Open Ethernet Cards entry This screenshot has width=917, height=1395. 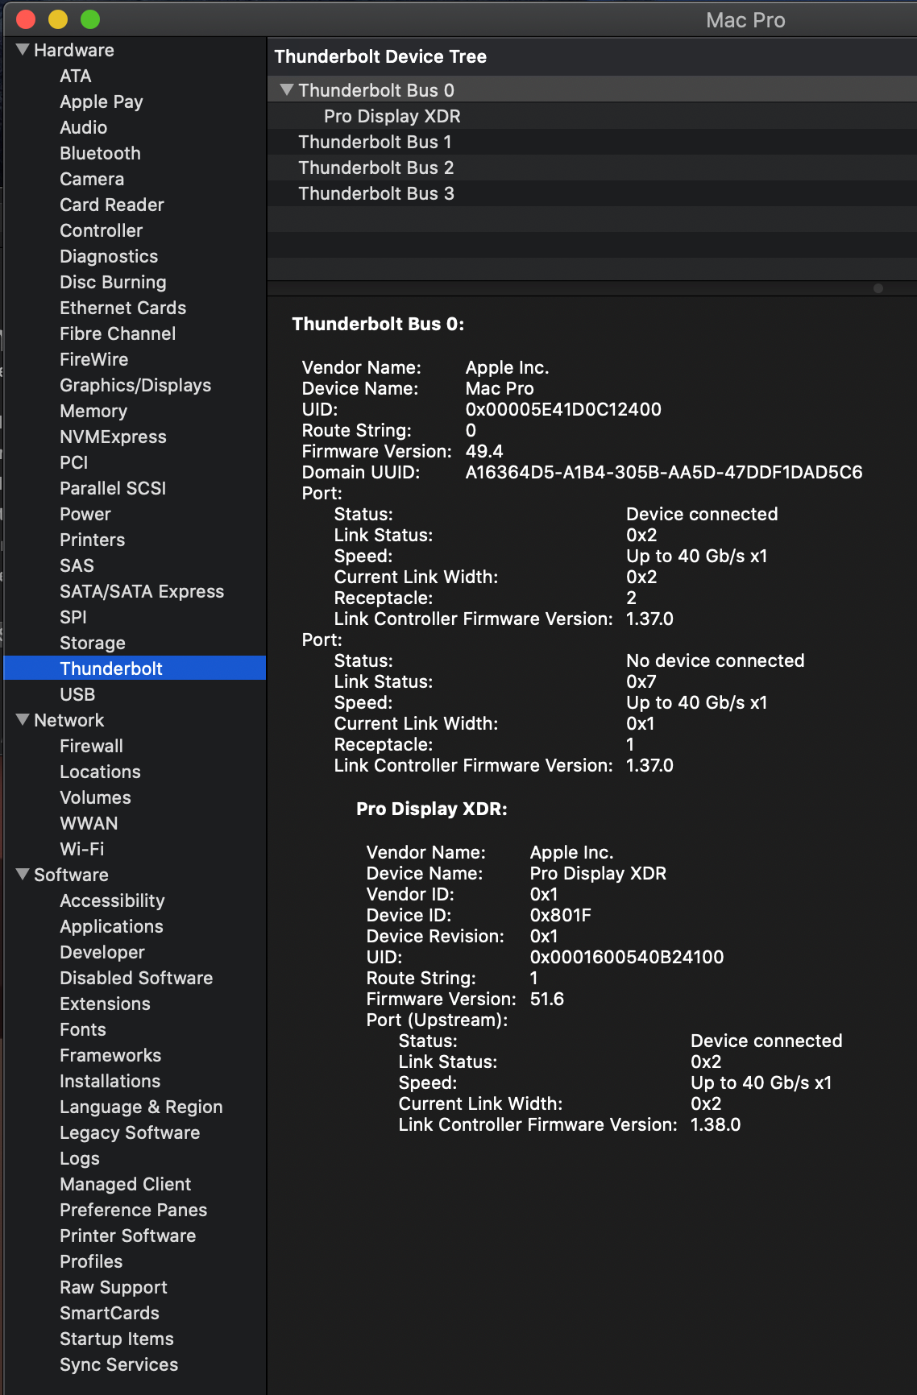(x=122, y=308)
